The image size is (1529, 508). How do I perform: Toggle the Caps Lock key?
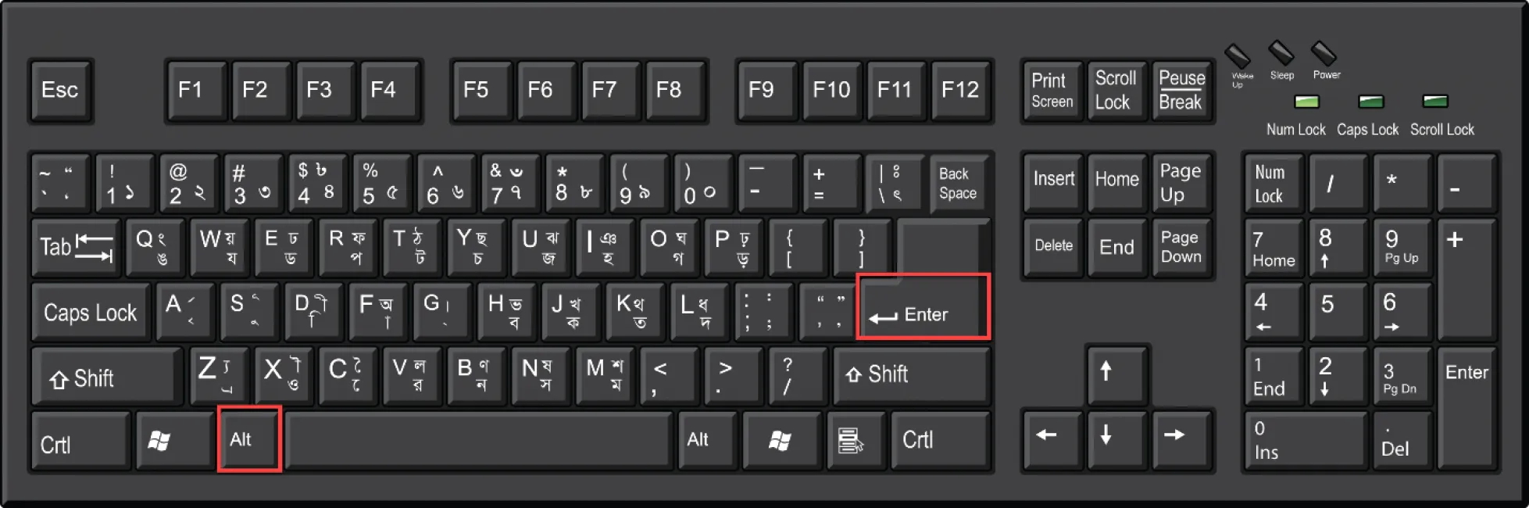[90, 312]
